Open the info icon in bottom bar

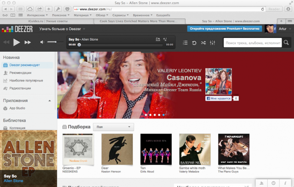[285, 183]
